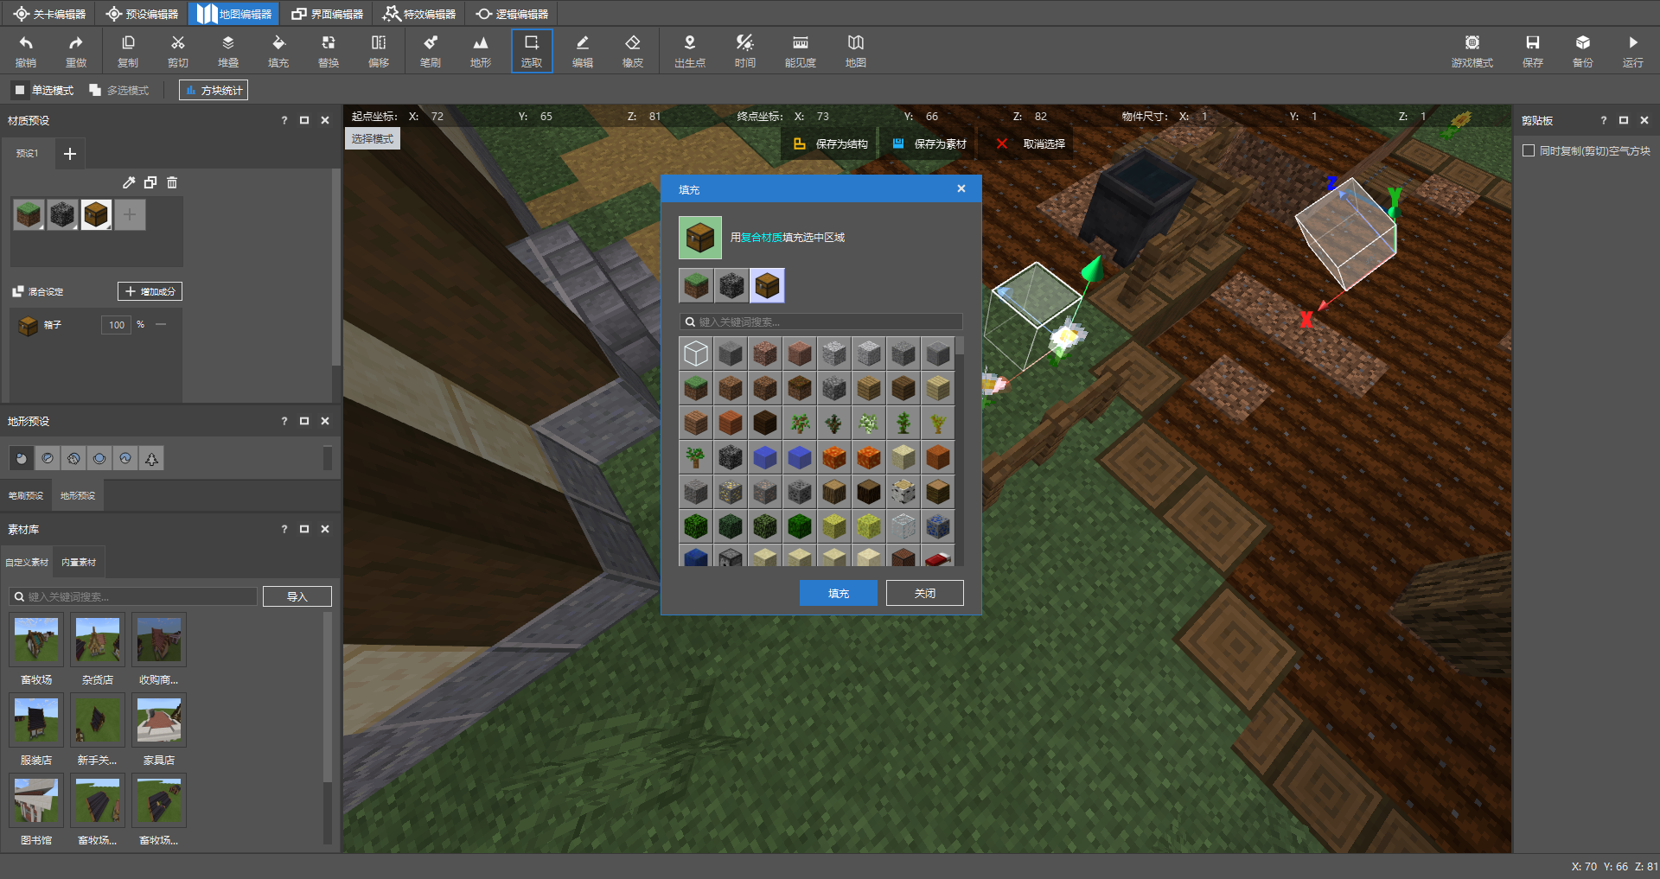Select the chest swatch in fill dialog
Screen dimensions: 1660x879
click(767, 285)
